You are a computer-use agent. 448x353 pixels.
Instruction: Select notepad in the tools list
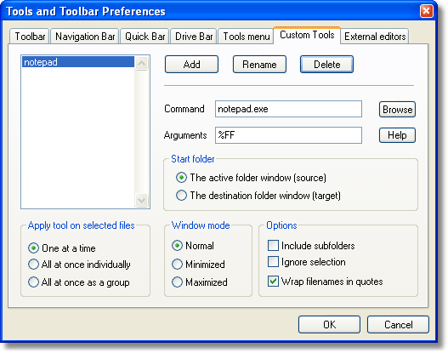point(78,62)
